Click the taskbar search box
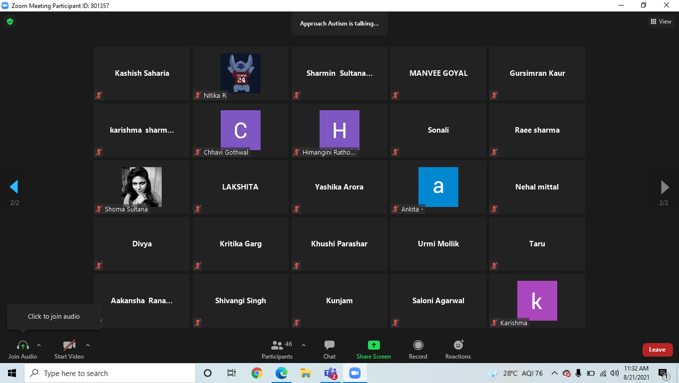The image size is (679, 383). [x=110, y=373]
